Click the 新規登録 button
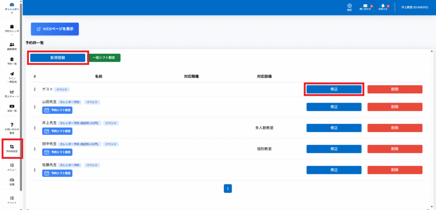 [x=57, y=58]
